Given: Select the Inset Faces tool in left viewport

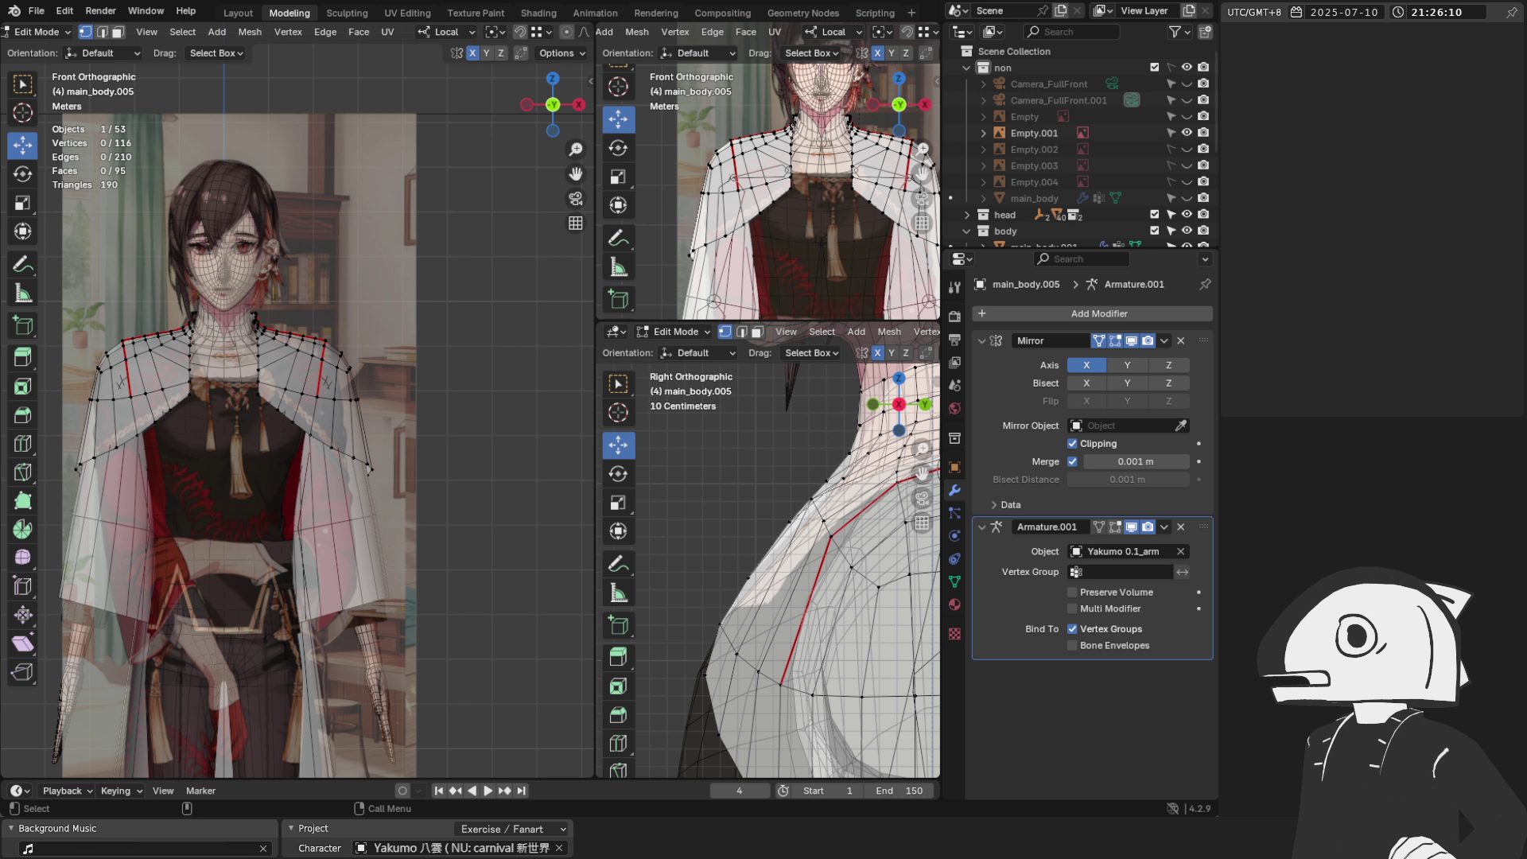Looking at the screenshot, I should 23,387.
